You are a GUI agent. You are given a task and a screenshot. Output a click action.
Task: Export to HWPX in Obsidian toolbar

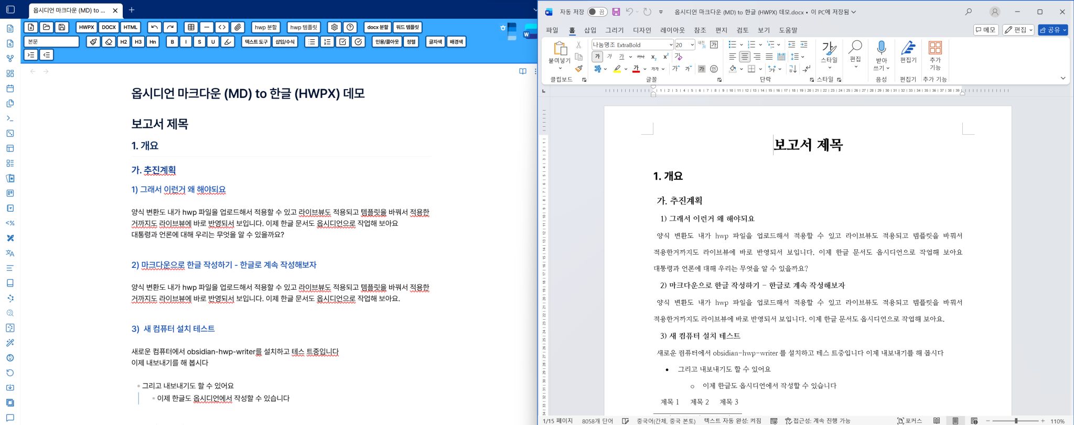coord(87,27)
